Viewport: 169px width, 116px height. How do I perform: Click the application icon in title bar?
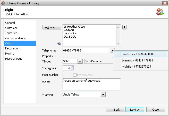[3, 3]
